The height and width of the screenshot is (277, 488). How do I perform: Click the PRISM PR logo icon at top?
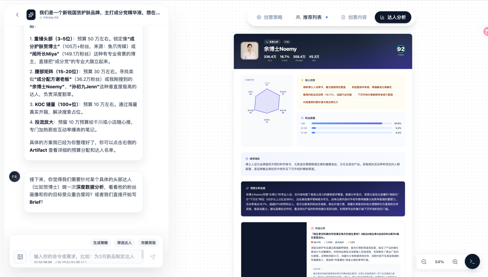[x=31, y=14]
